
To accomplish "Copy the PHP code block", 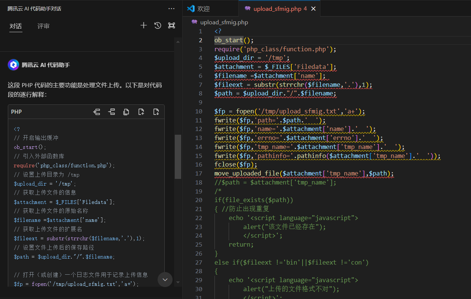I will [x=126, y=112].
